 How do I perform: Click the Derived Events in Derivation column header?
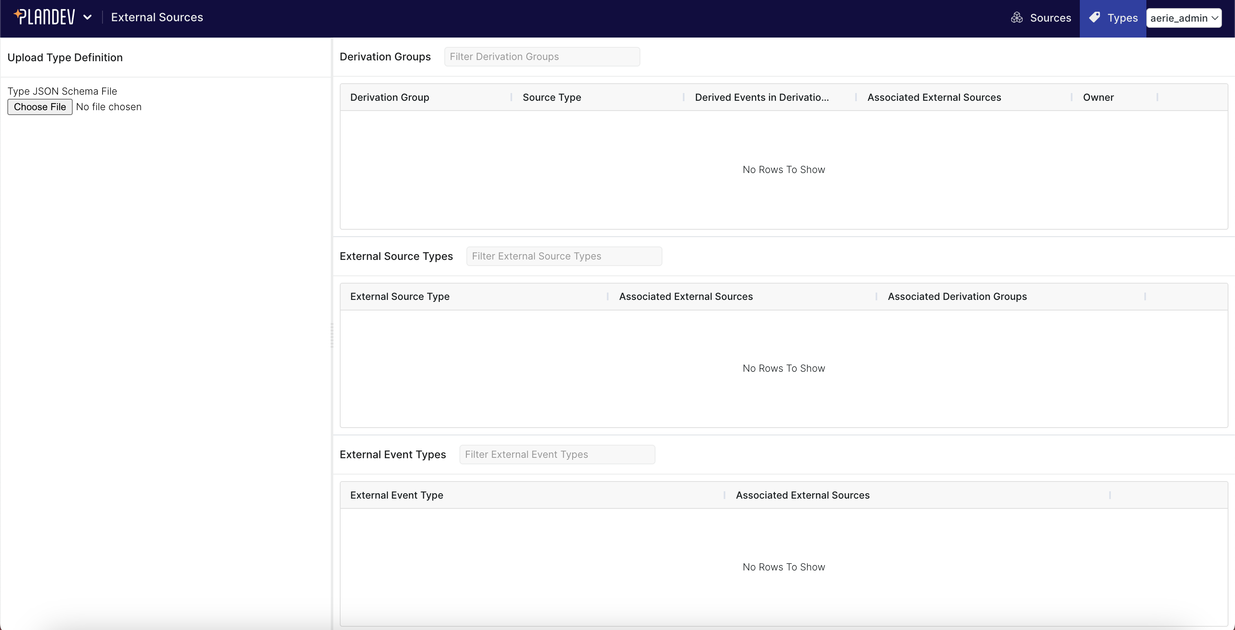tap(762, 97)
